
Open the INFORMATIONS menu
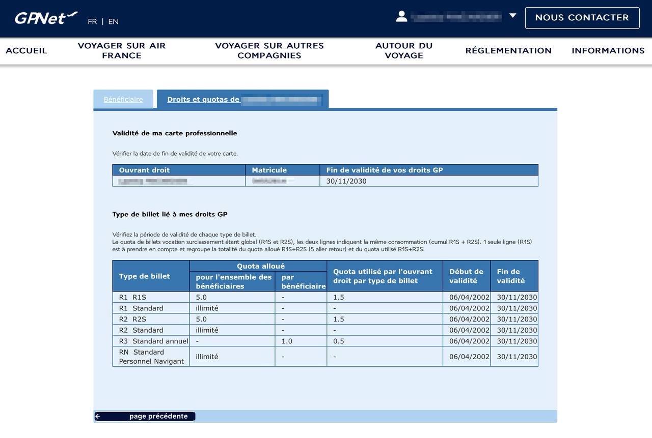(608, 50)
